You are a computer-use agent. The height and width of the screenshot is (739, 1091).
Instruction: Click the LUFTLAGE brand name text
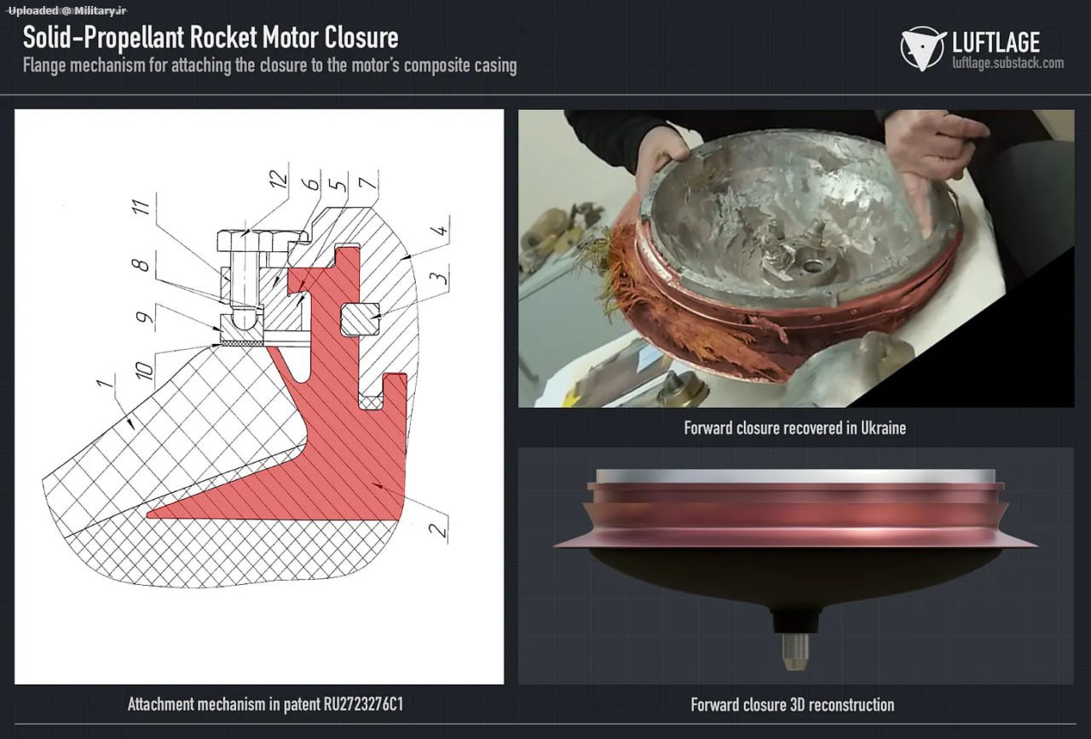click(x=996, y=41)
